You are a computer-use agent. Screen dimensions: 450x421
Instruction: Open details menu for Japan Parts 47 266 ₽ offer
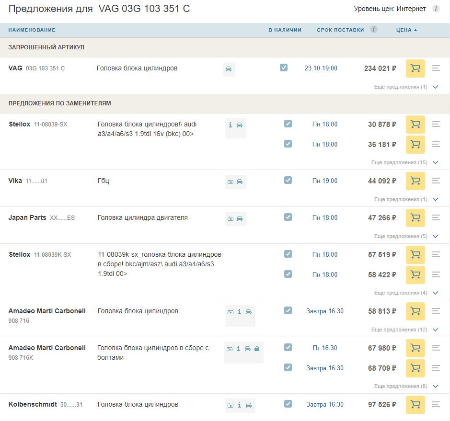point(436,217)
